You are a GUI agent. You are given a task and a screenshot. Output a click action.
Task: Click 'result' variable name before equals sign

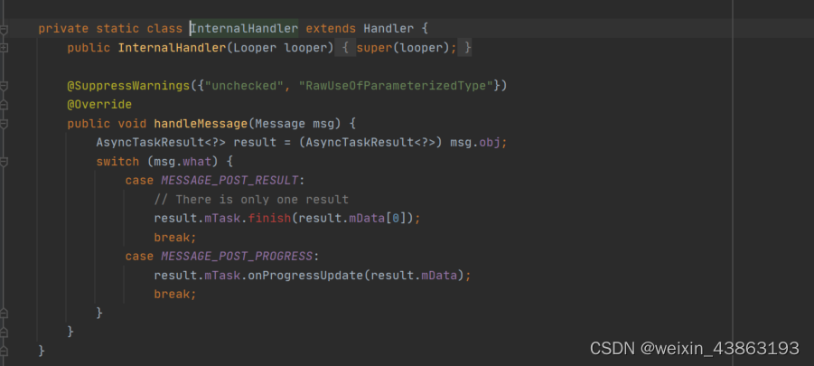255,142
